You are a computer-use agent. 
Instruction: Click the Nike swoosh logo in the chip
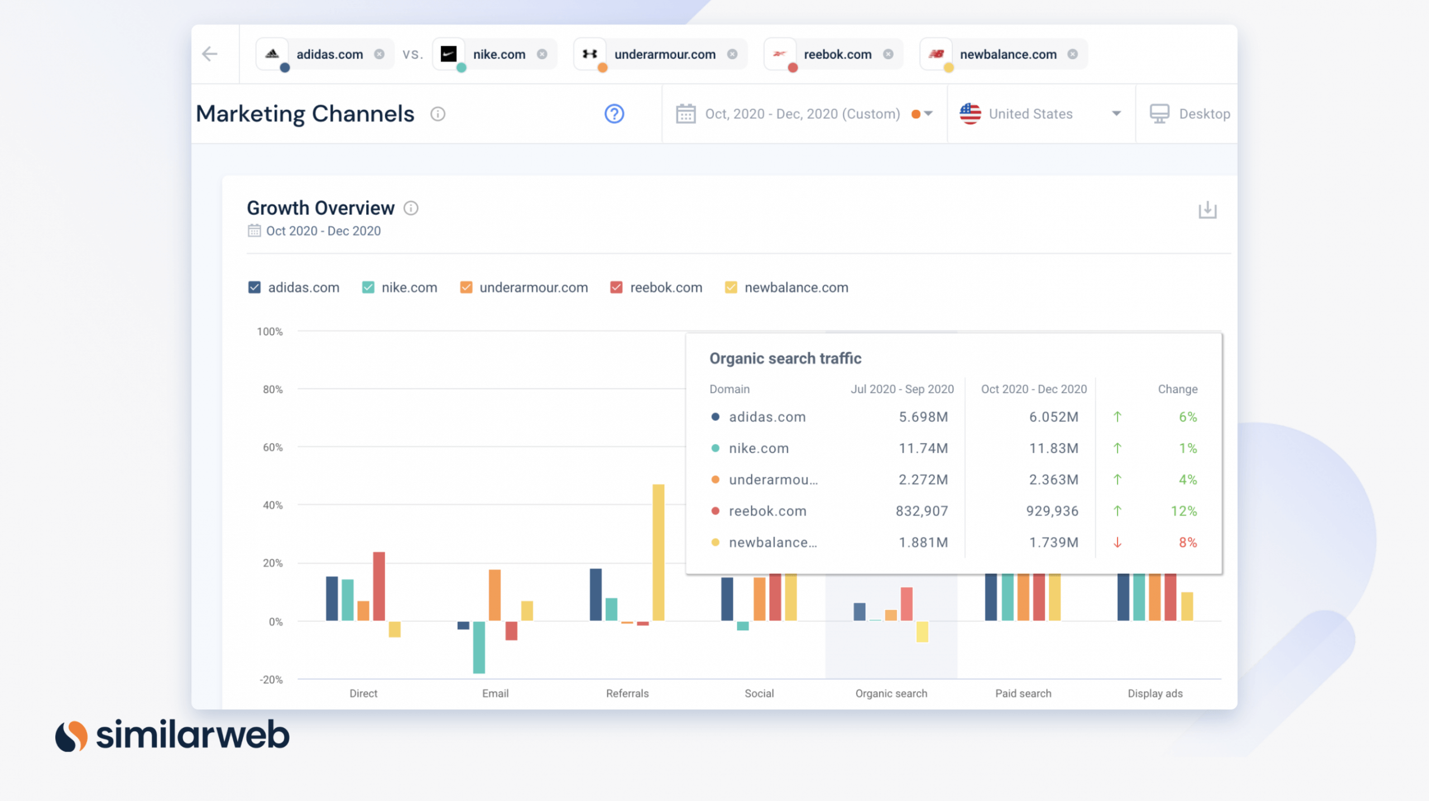[x=449, y=53]
